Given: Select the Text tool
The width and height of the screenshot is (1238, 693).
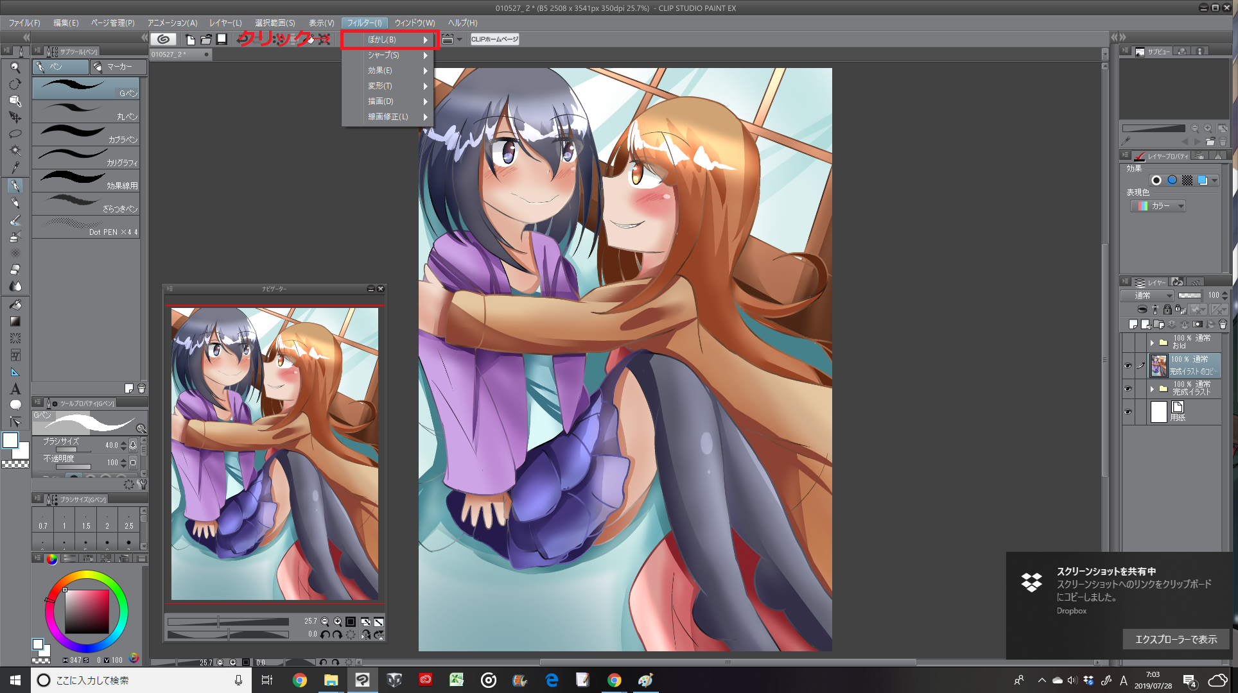Looking at the screenshot, I should click(x=15, y=389).
